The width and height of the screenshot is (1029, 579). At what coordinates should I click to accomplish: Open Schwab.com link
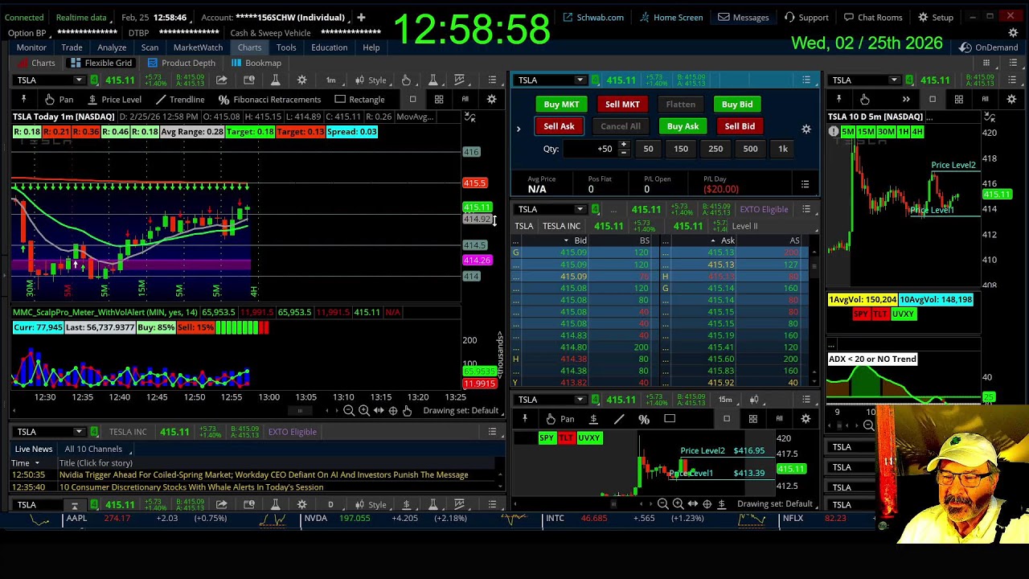coord(592,17)
